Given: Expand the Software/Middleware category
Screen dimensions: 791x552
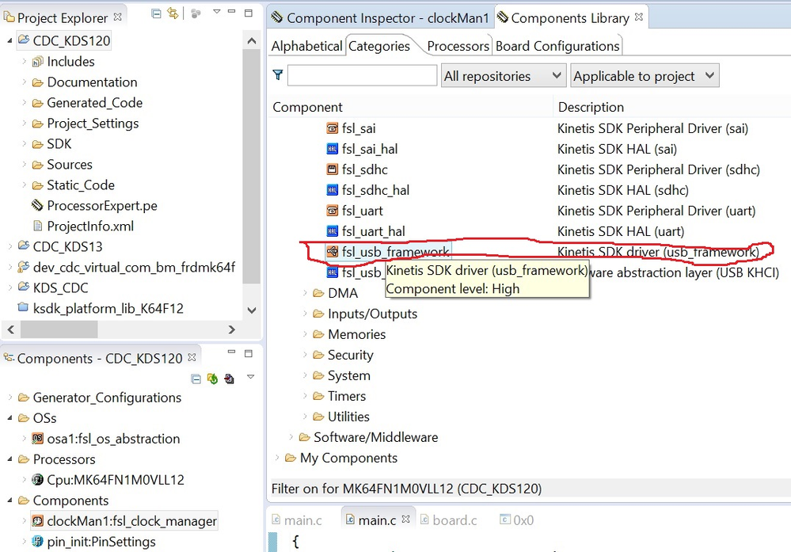Looking at the screenshot, I should [291, 437].
